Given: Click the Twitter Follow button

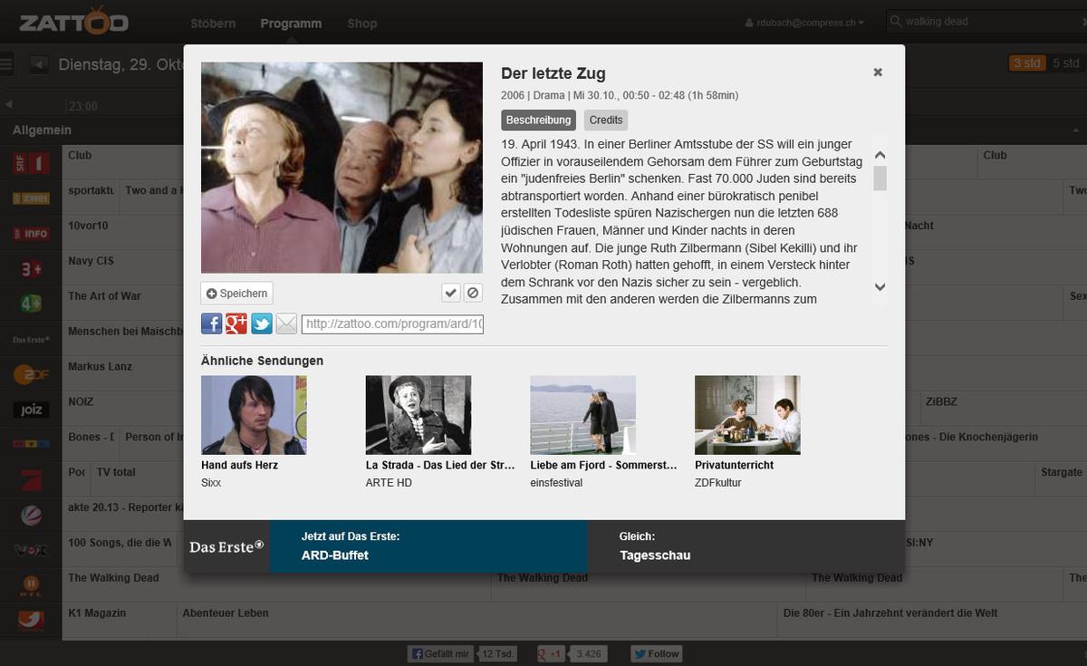Looking at the screenshot, I should (x=657, y=653).
